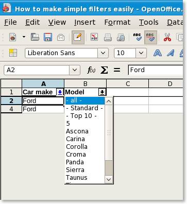Click the font size field showing 10
The height and width of the screenshot is (204, 187).
(125, 53)
